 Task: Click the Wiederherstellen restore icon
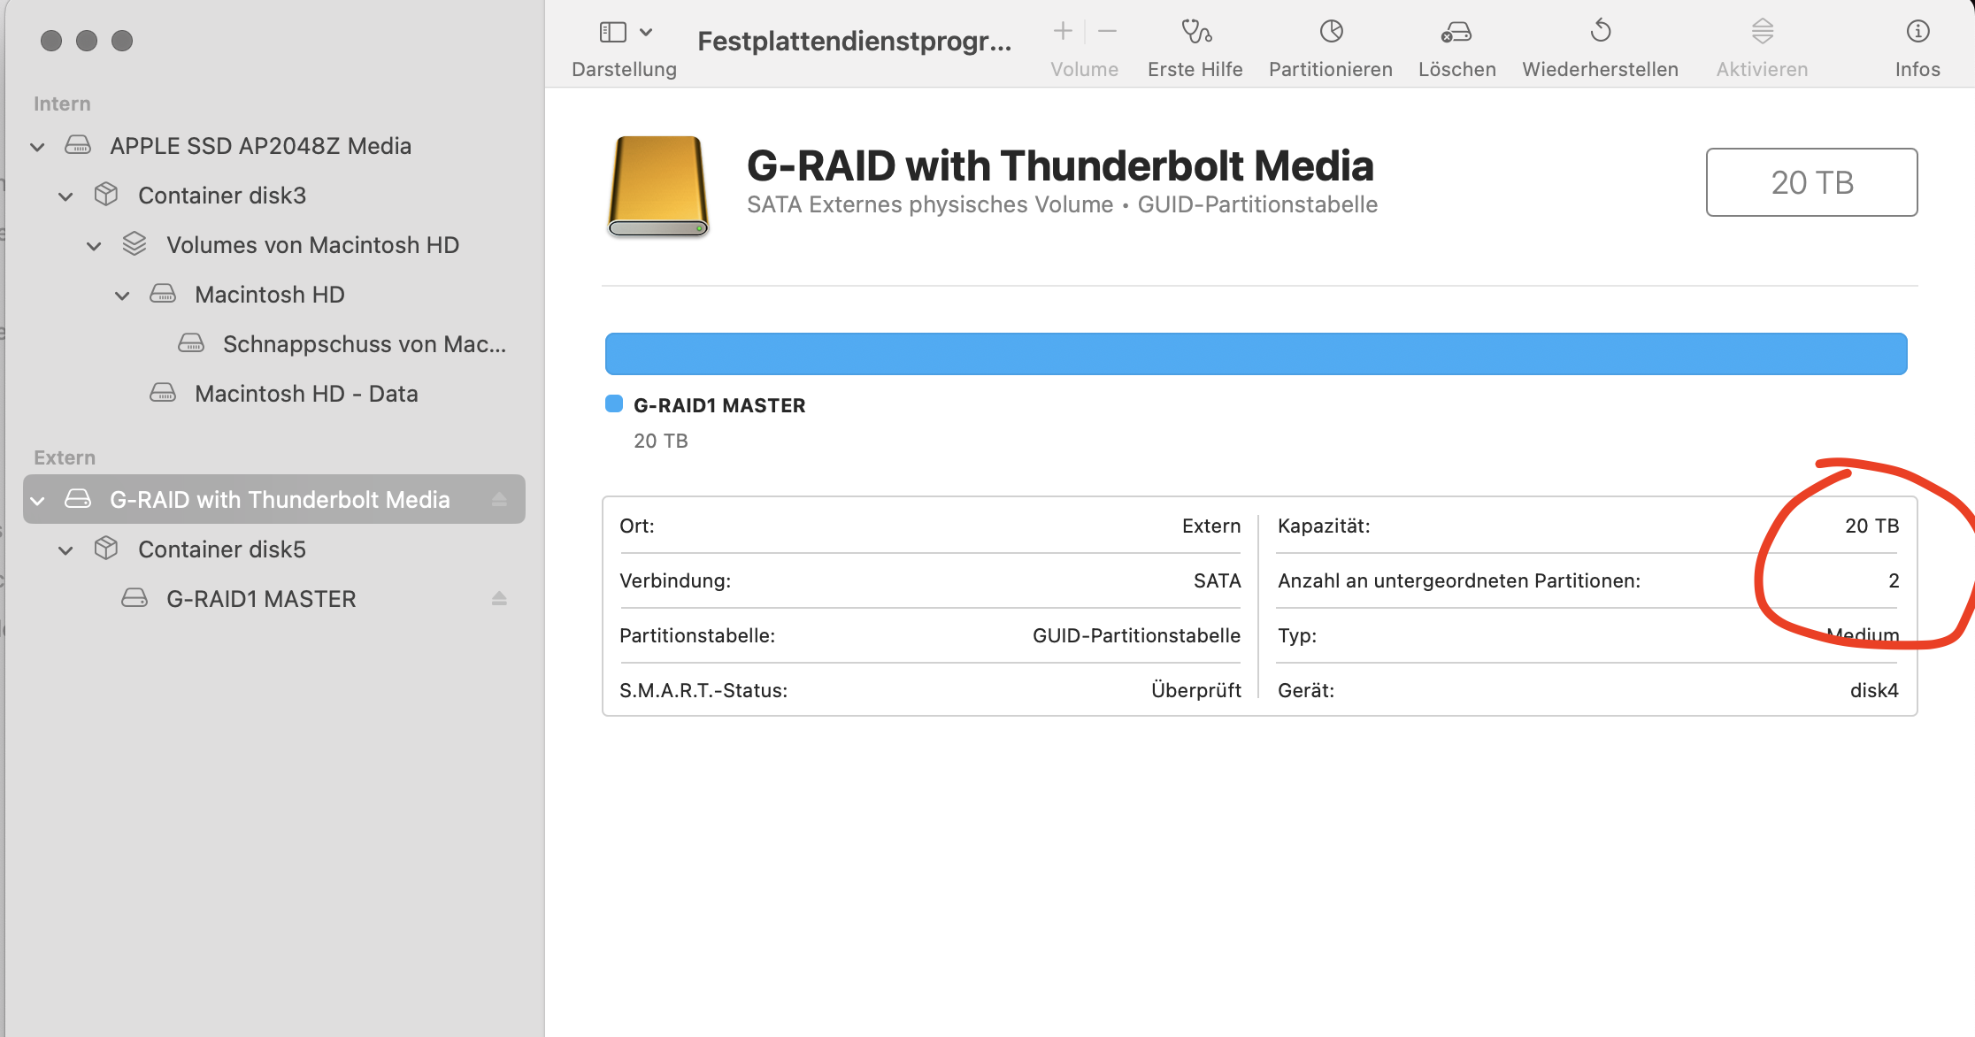tap(1600, 33)
